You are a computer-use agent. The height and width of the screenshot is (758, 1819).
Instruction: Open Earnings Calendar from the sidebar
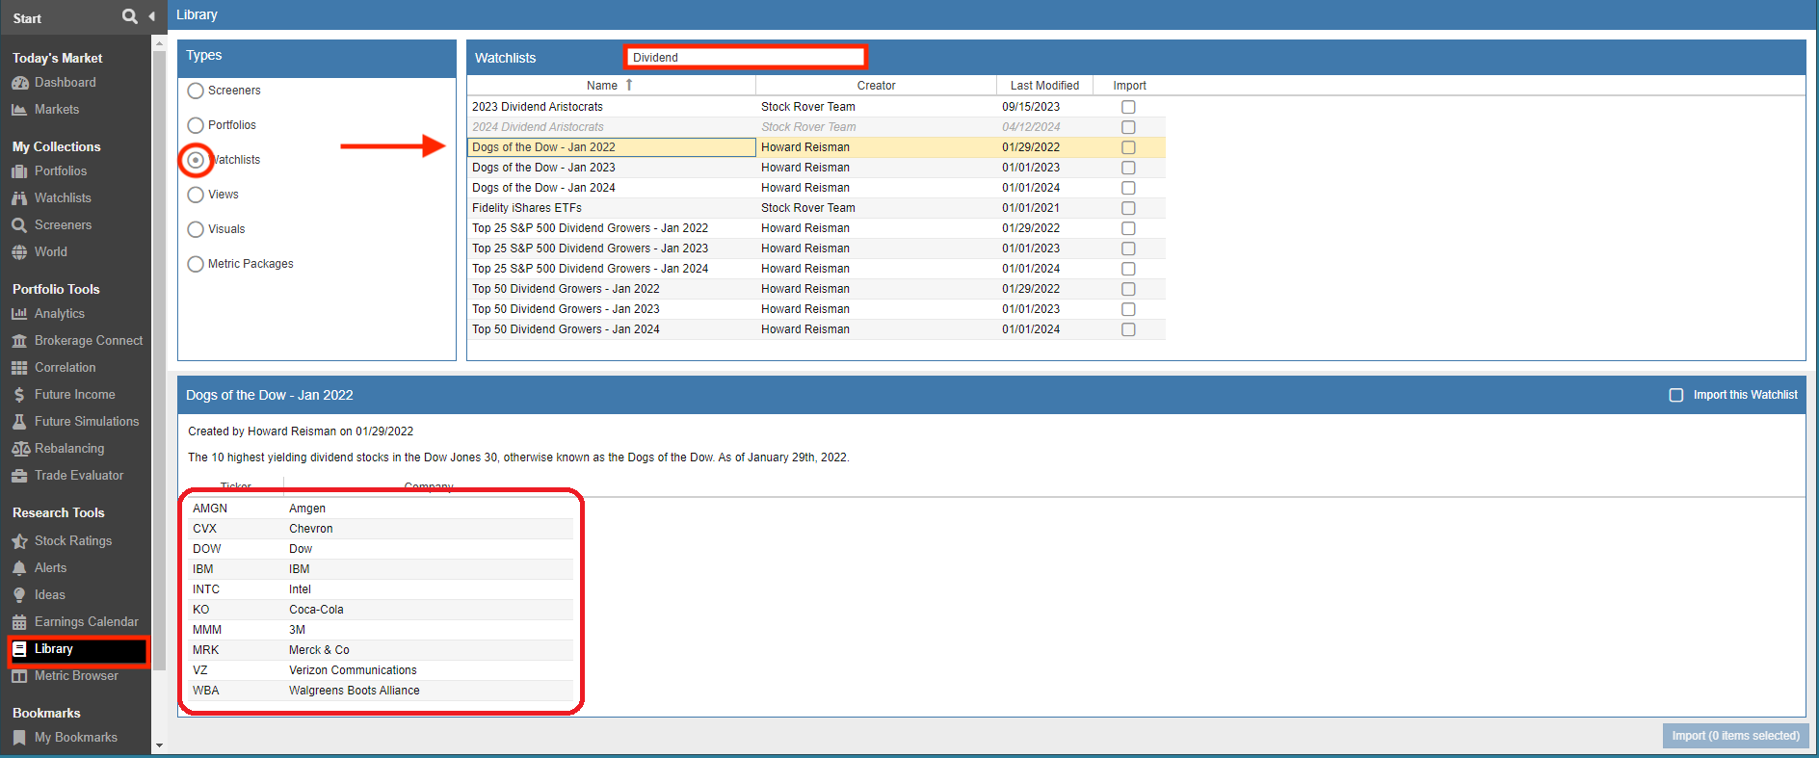coord(86,622)
